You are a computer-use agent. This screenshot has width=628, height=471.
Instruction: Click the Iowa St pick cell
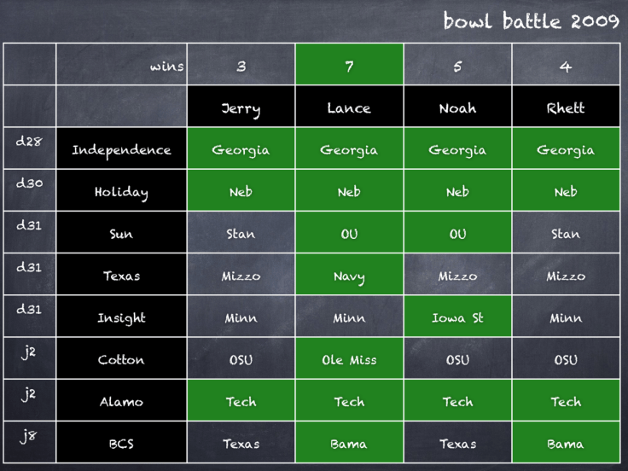coord(457,317)
